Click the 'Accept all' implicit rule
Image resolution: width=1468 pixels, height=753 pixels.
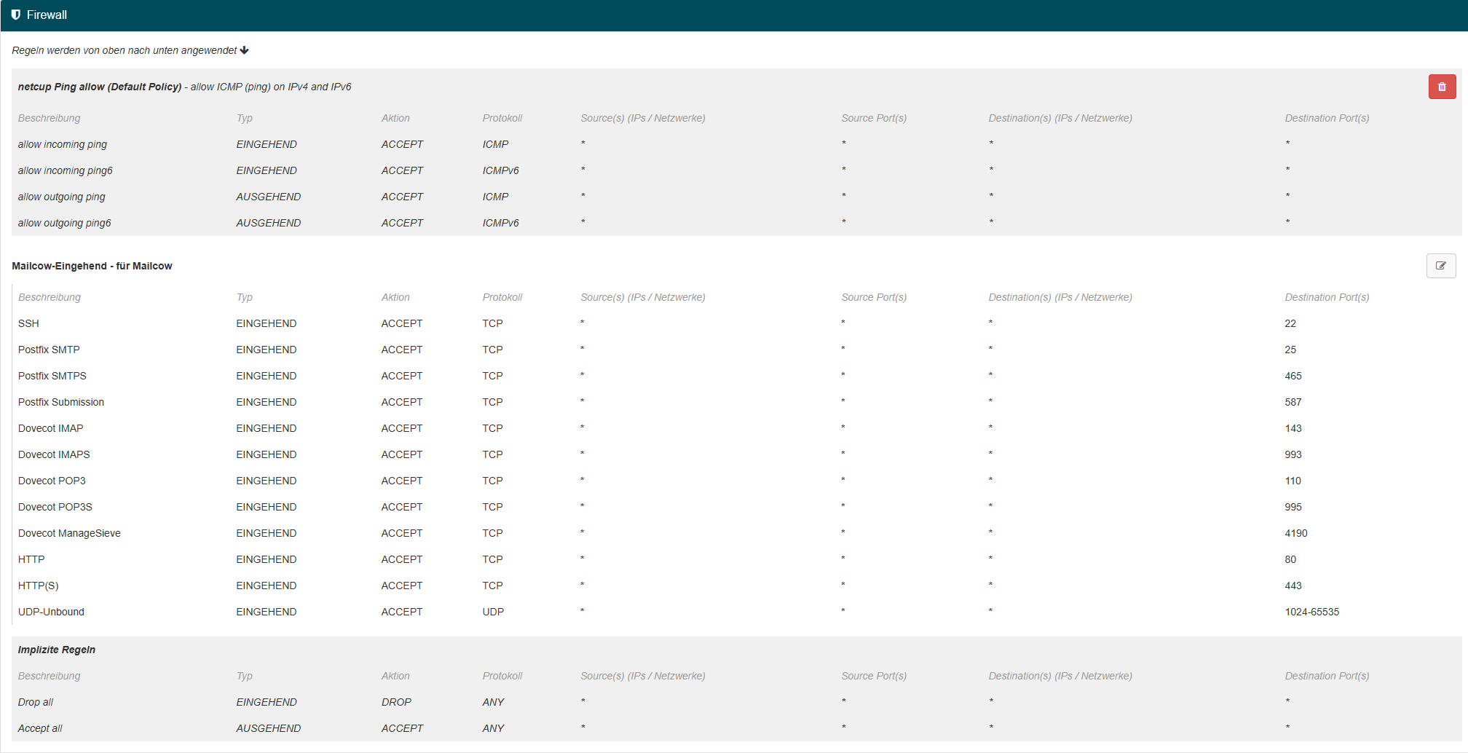click(40, 728)
